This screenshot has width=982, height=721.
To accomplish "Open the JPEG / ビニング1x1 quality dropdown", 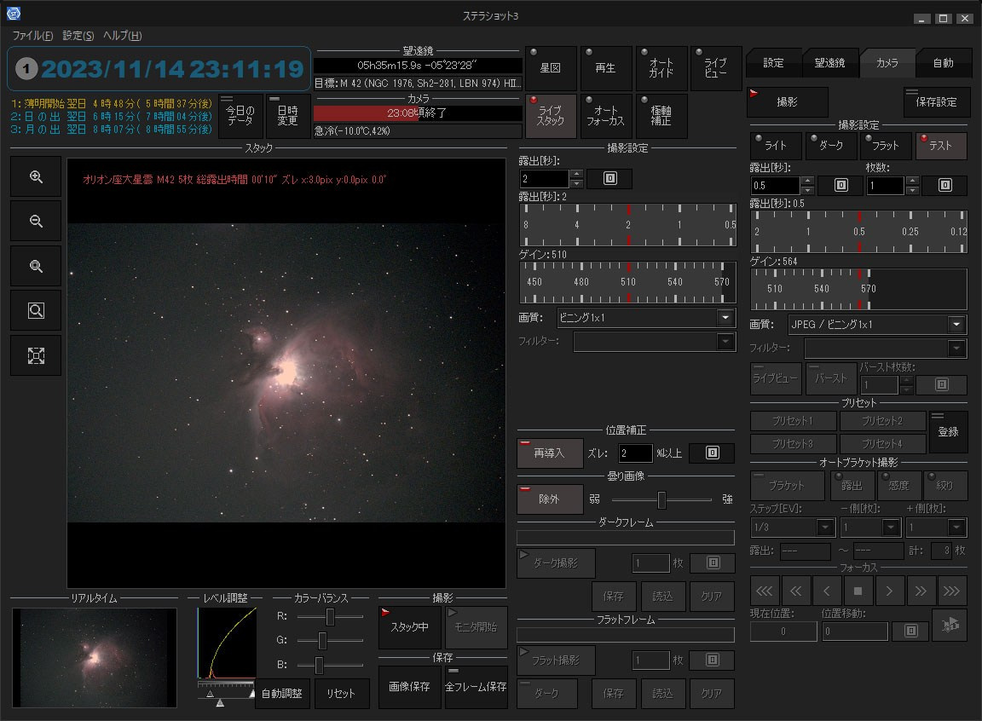I will tap(957, 325).
